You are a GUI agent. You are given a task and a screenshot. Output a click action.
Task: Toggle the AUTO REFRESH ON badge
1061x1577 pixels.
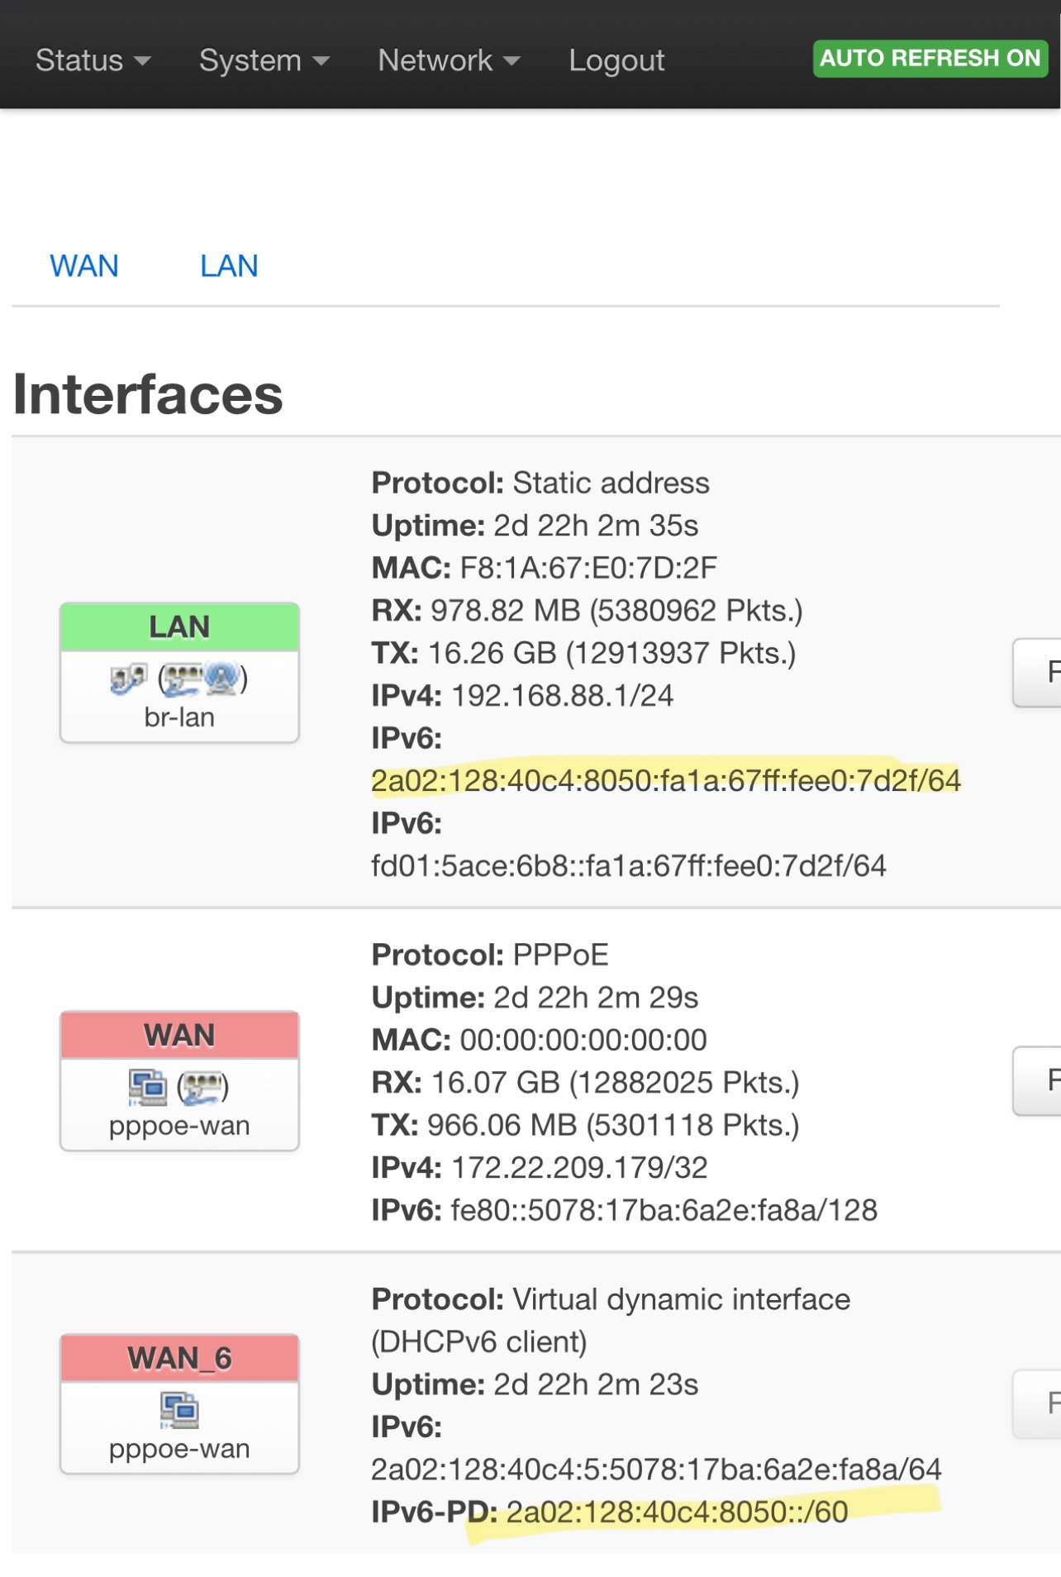[x=930, y=59]
